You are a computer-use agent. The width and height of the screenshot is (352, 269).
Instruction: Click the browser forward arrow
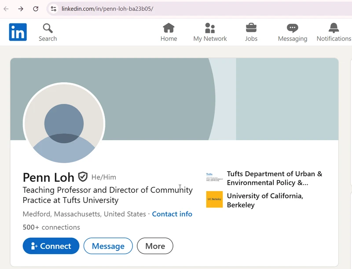click(x=21, y=9)
